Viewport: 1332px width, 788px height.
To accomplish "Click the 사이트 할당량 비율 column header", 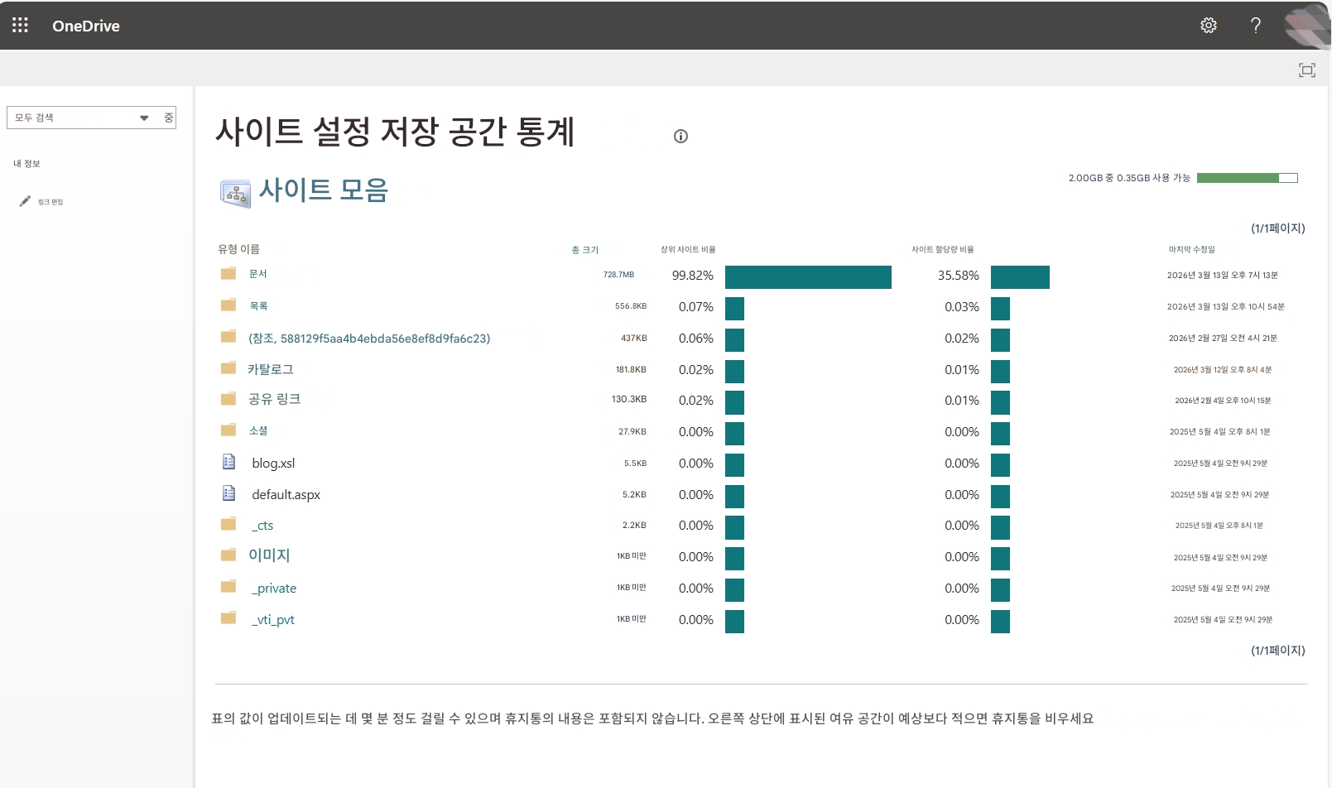I will point(943,249).
